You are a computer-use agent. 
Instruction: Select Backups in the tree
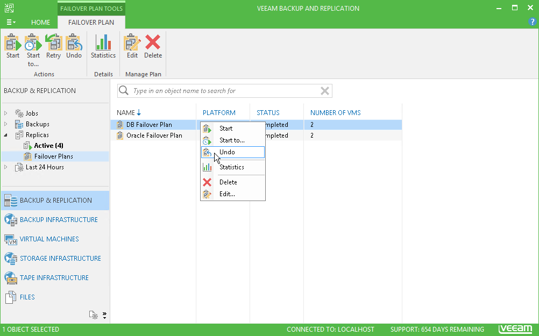(38, 124)
